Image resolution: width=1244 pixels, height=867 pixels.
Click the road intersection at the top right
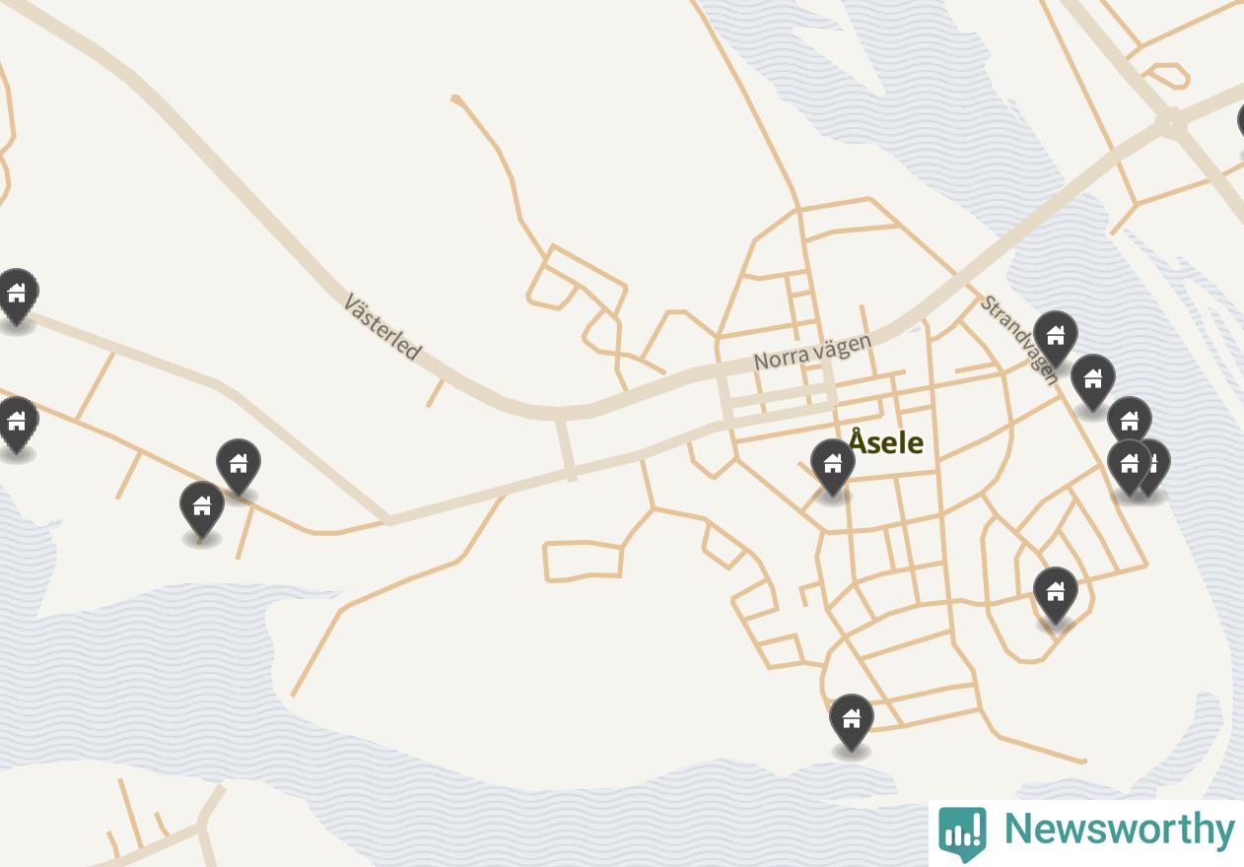1171,122
